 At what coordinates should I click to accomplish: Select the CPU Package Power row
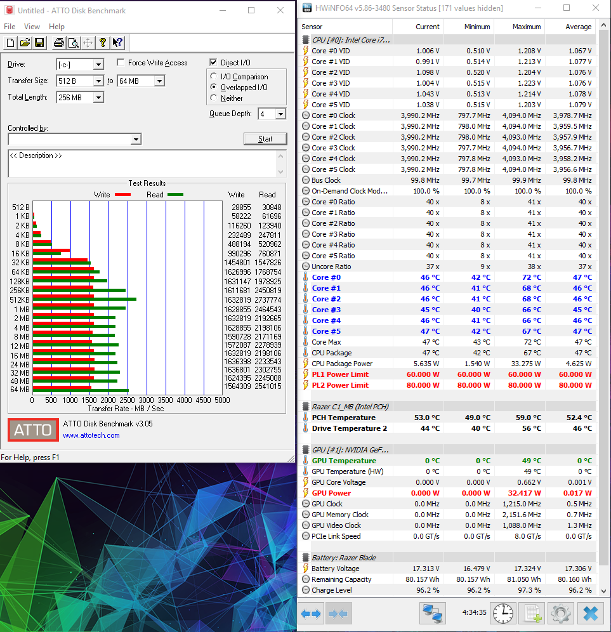point(447,364)
